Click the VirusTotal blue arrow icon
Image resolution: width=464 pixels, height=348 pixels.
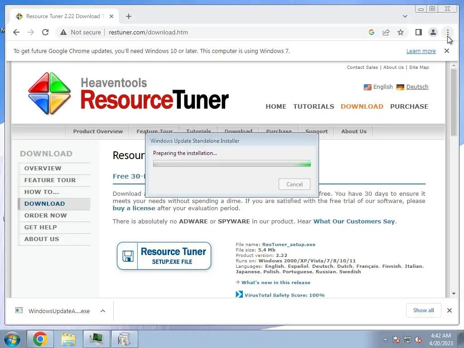pyautogui.click(x=239, y=295)
